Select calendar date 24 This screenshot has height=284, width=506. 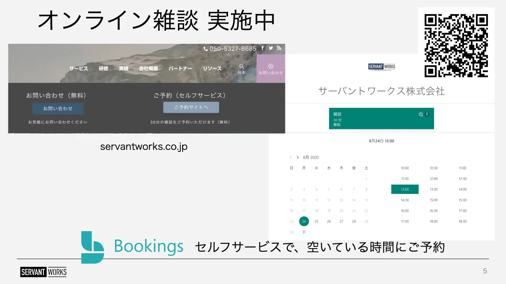pyautogui.click(x=304, y=221)
